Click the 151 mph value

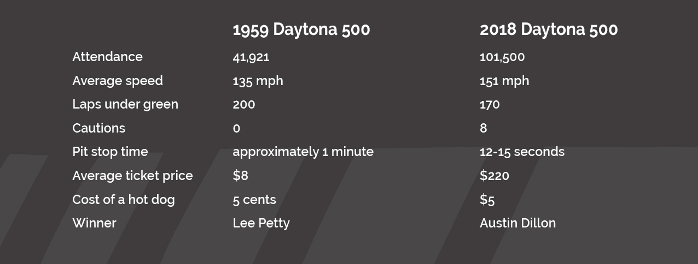504,81
